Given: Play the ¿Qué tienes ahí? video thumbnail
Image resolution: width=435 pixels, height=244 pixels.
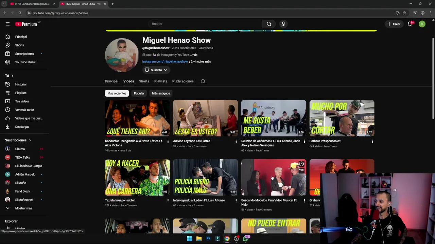Looking at the screenshot, I should [x=137, y=118].
